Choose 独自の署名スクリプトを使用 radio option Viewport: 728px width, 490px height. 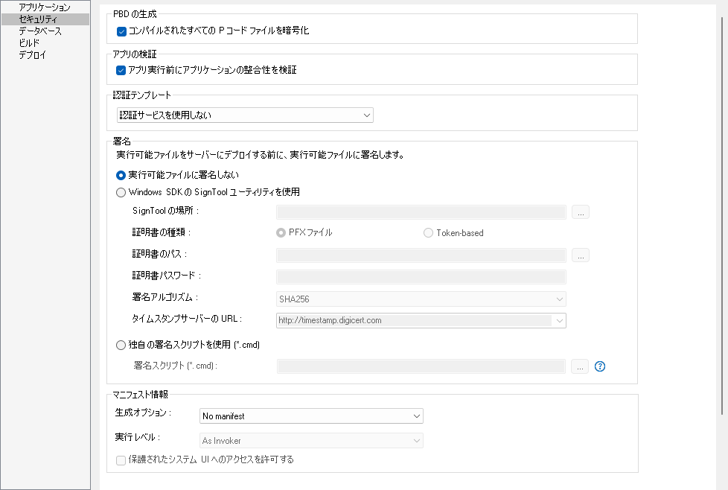point(121,346)
